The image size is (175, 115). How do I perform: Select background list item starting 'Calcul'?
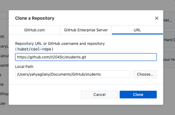4,56
